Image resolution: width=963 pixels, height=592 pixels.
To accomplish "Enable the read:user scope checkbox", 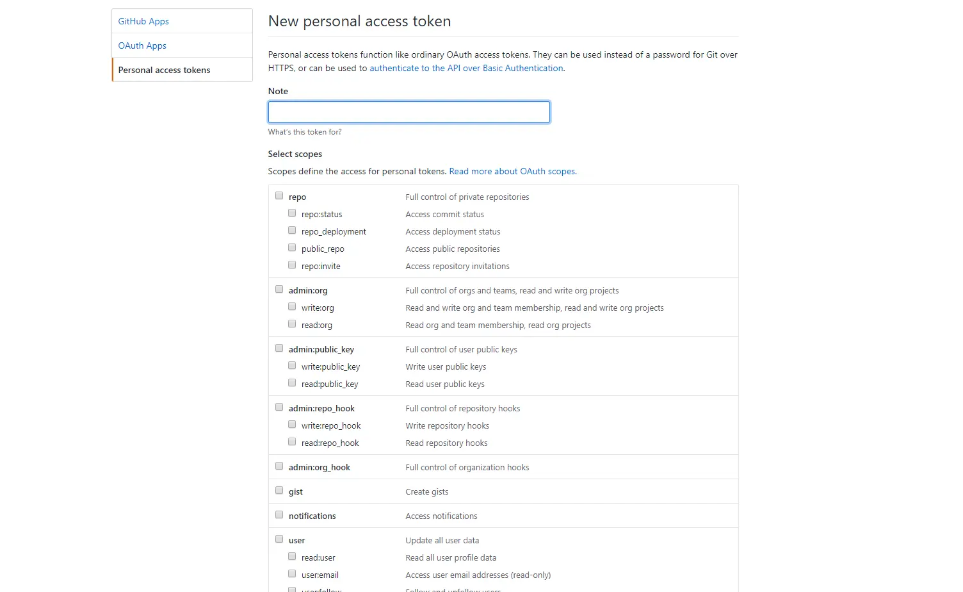I will click(292, 557).
